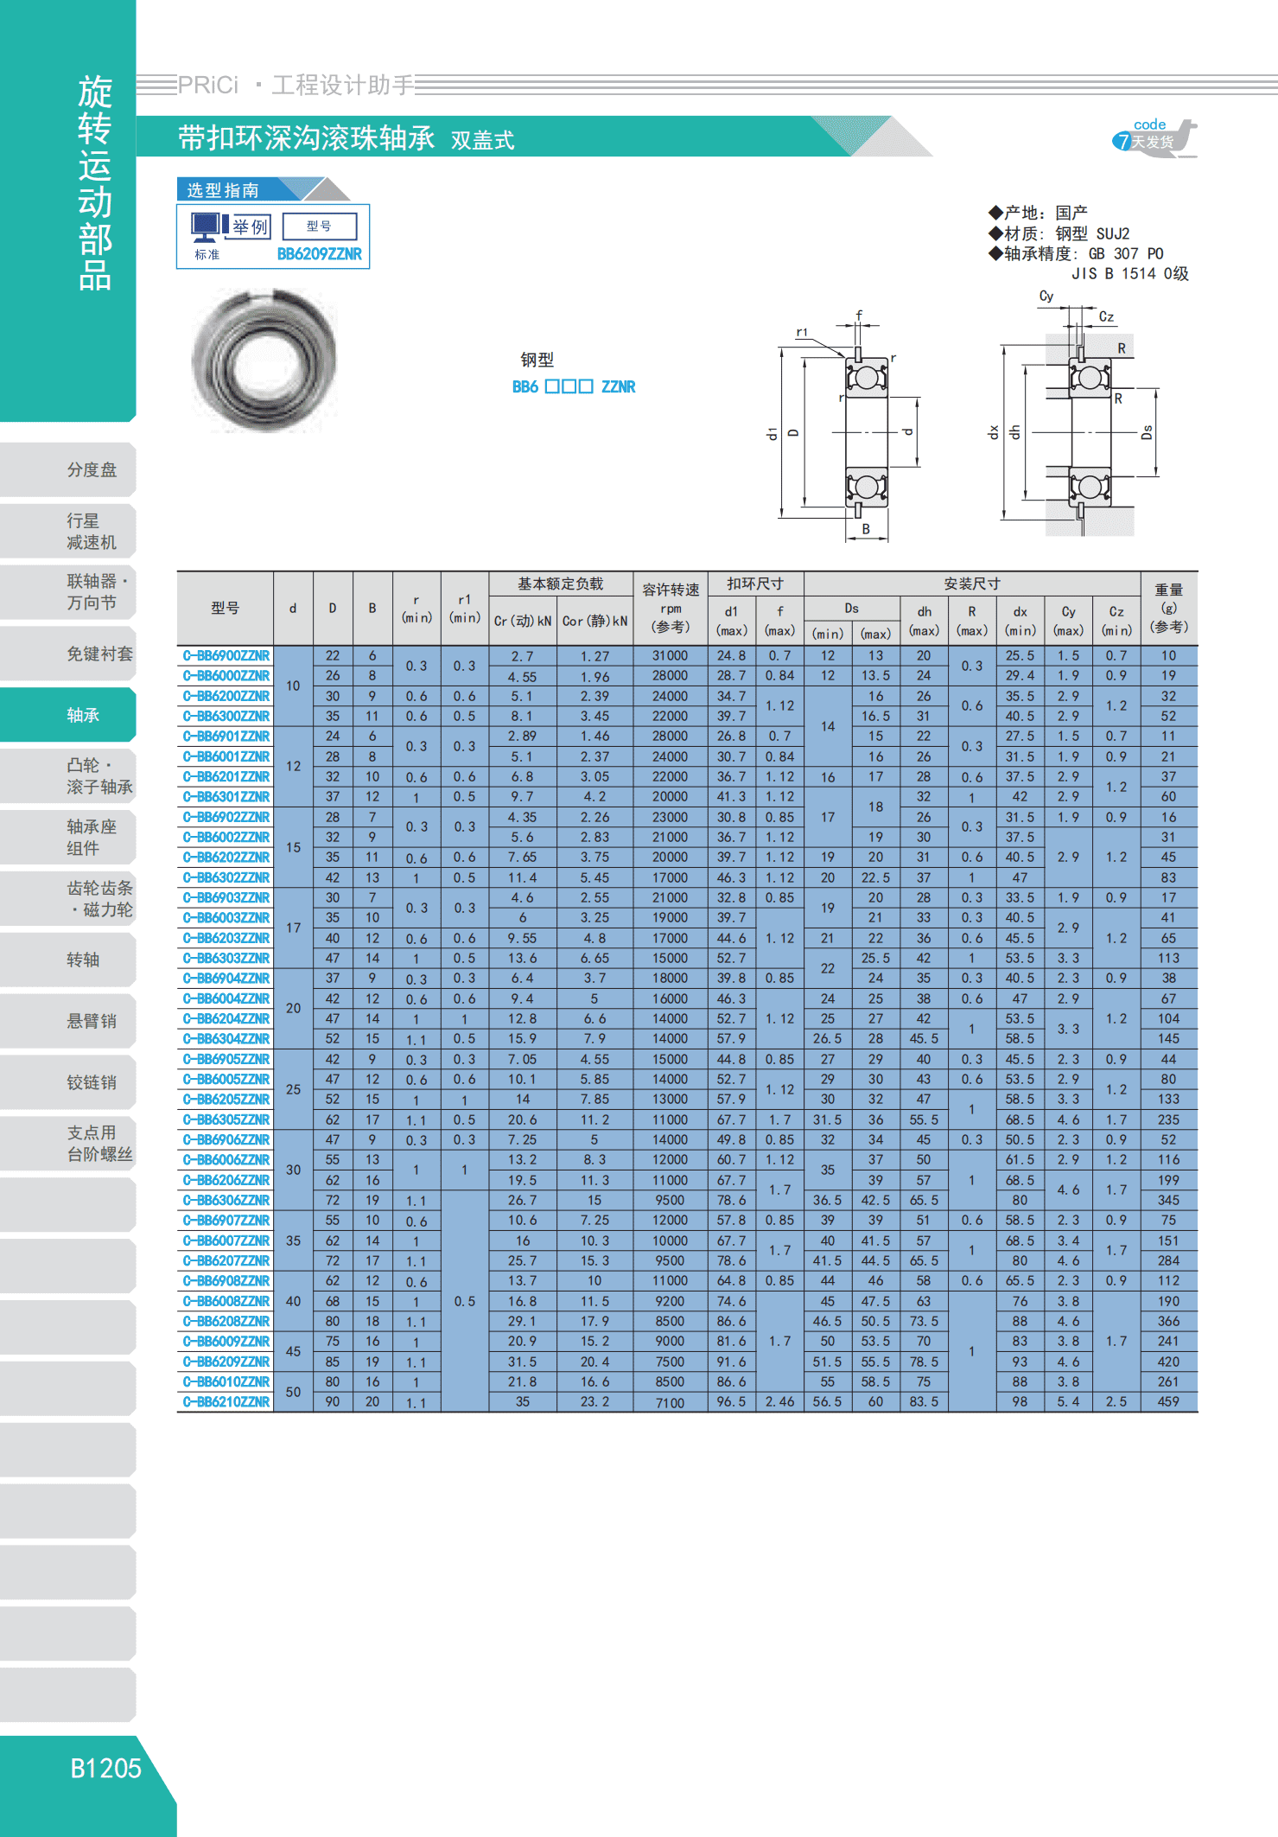Click the 型号 field box in 选型指南
Image resolution: width=1278 pixels, height=1837 pixels.
point(320,226)
